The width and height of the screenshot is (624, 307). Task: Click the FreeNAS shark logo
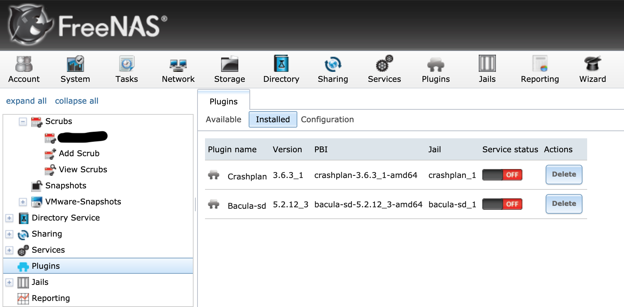point(30,24)
